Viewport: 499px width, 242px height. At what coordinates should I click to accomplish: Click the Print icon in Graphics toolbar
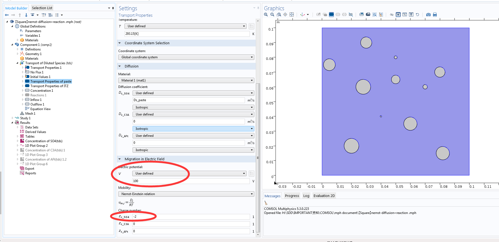(435, 15)
